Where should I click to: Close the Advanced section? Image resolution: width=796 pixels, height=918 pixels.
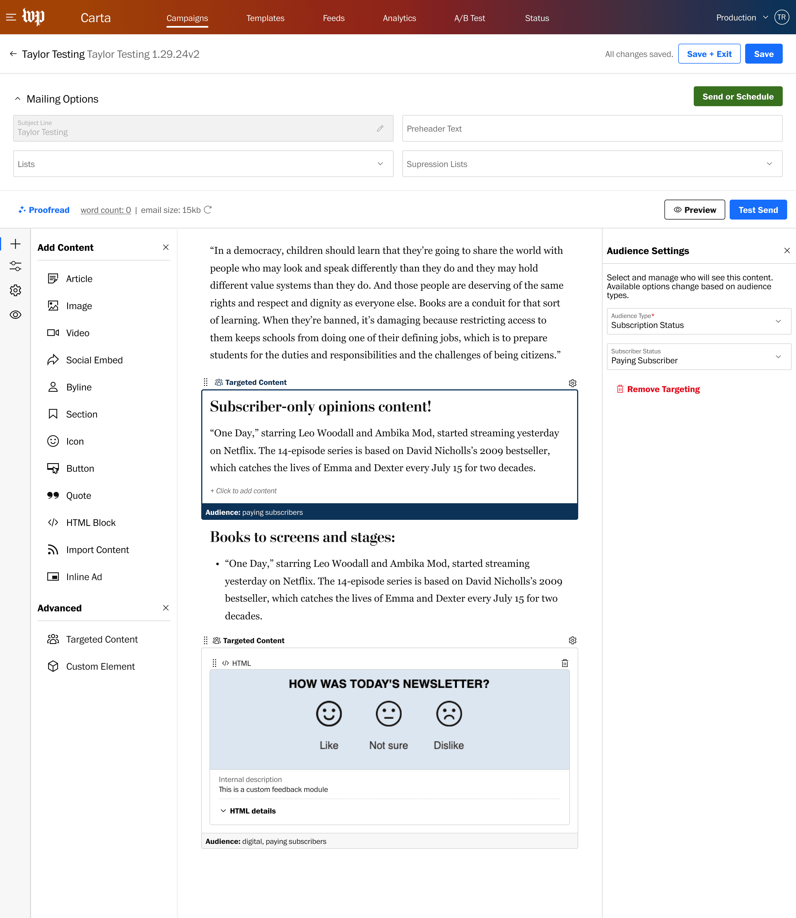click(166, 607)
